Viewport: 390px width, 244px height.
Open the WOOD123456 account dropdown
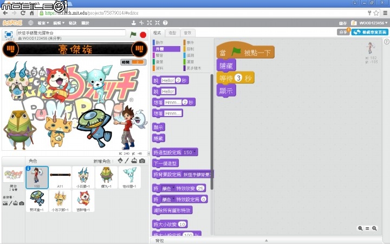click(x=373, y=23)
